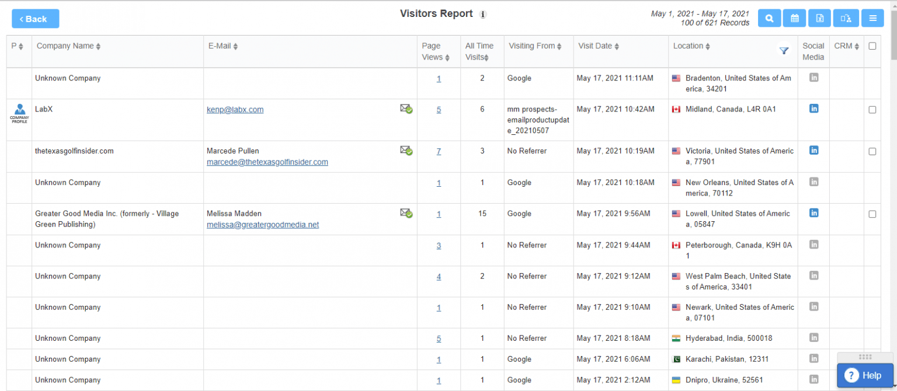The image size is (897, 391).
Task: Open the hamburger options menu
Action: [x=872, y=18]
